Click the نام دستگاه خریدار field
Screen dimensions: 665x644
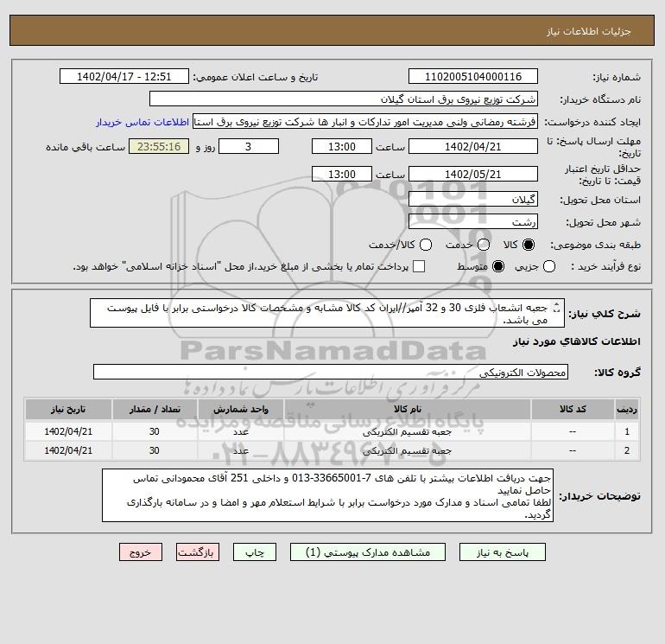[344, 99]
